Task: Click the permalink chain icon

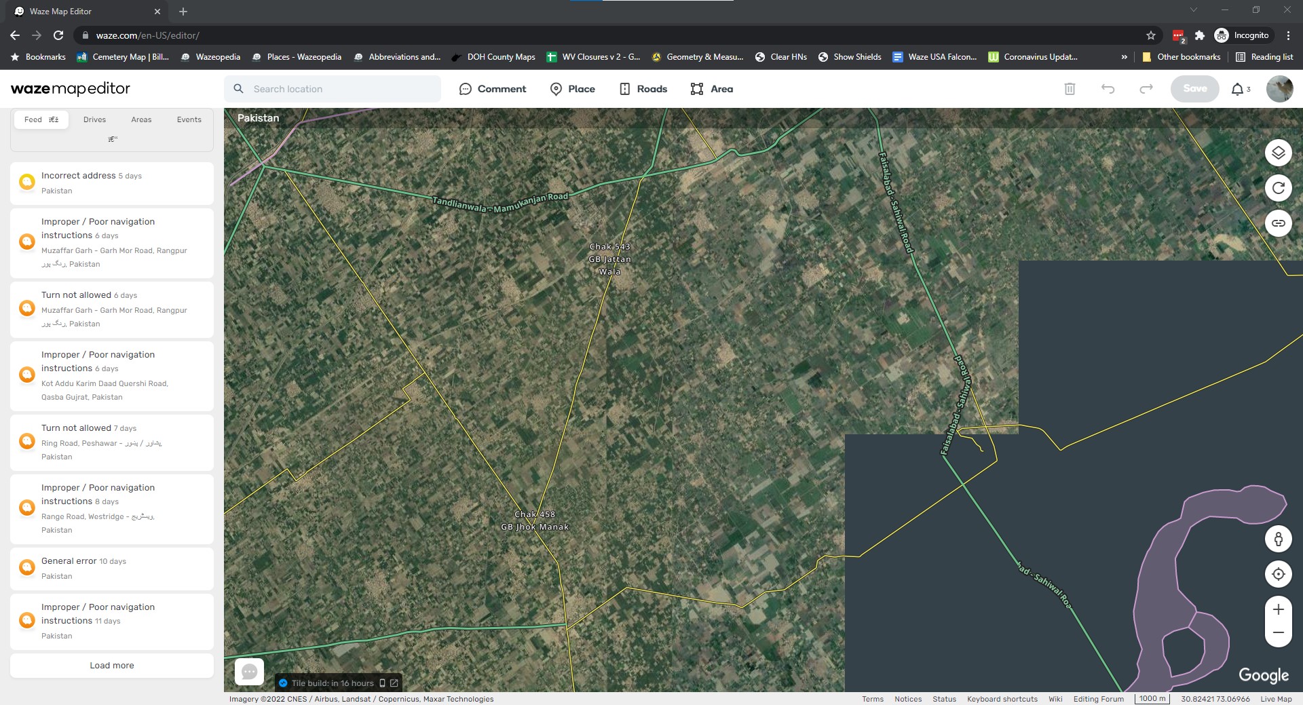Action: coord(1278,223)
